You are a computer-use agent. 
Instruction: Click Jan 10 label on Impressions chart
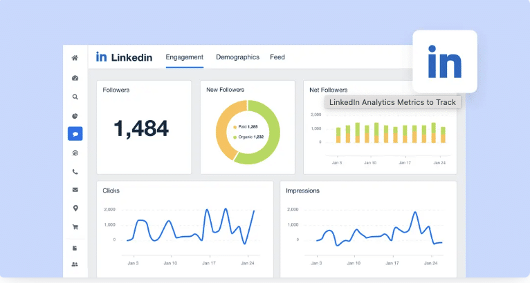(354, 263)
